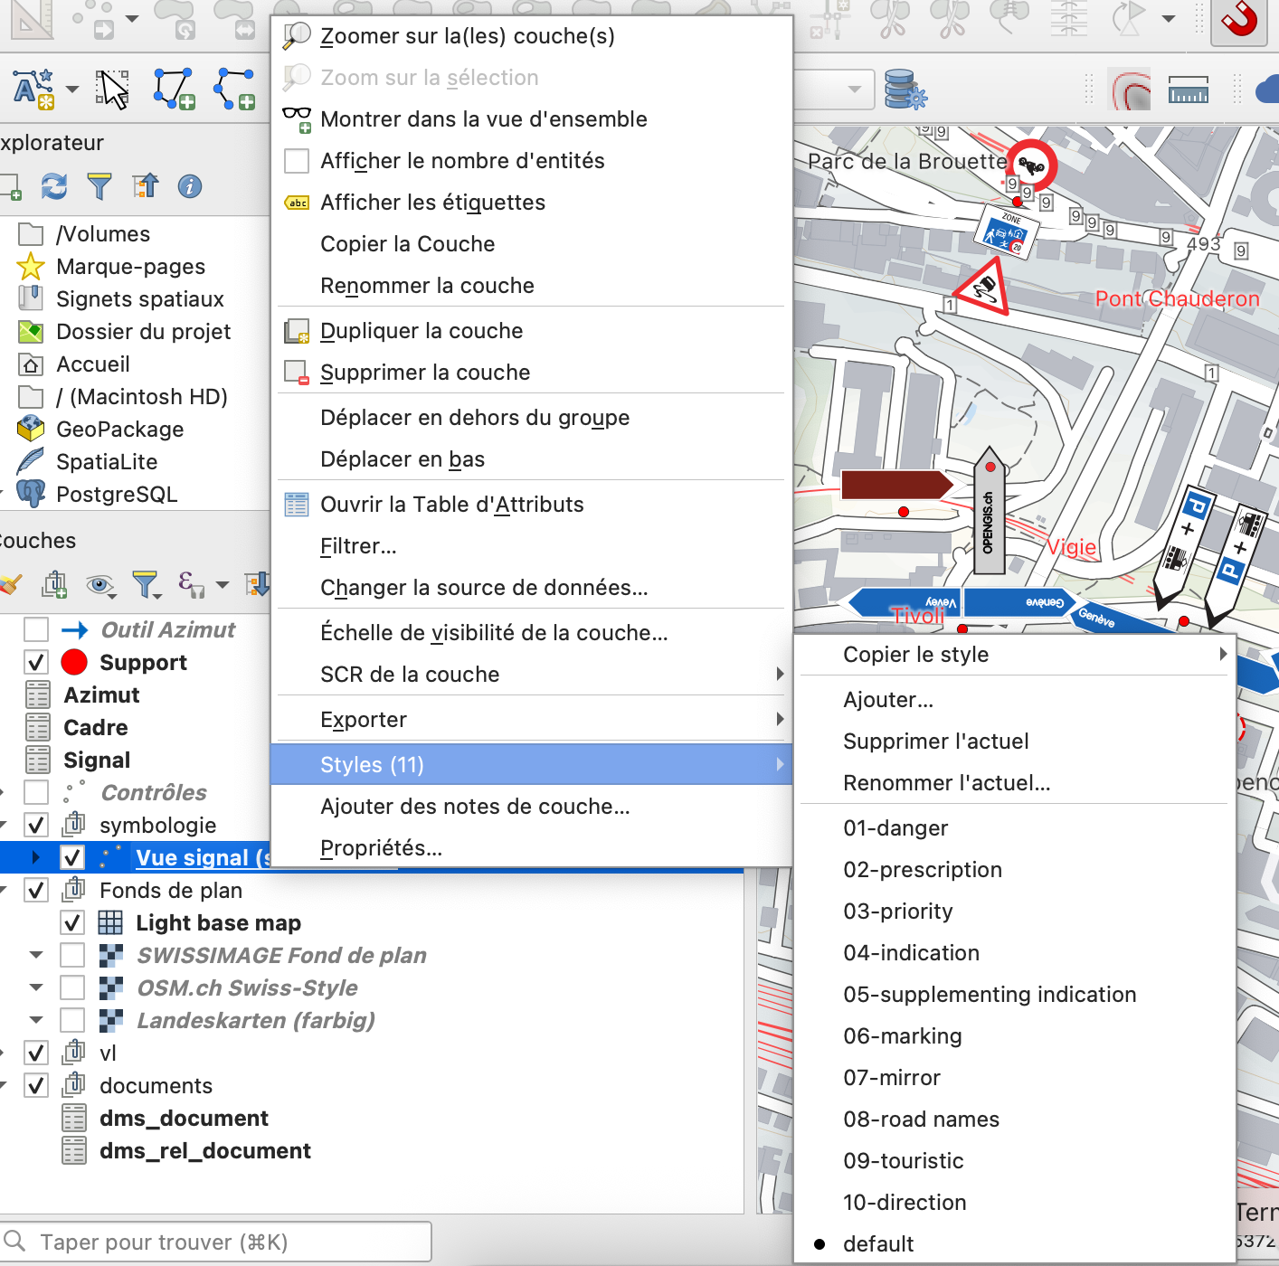Choose the 03-priority style
This screenshot has height=1266, width=1279.
897,912
